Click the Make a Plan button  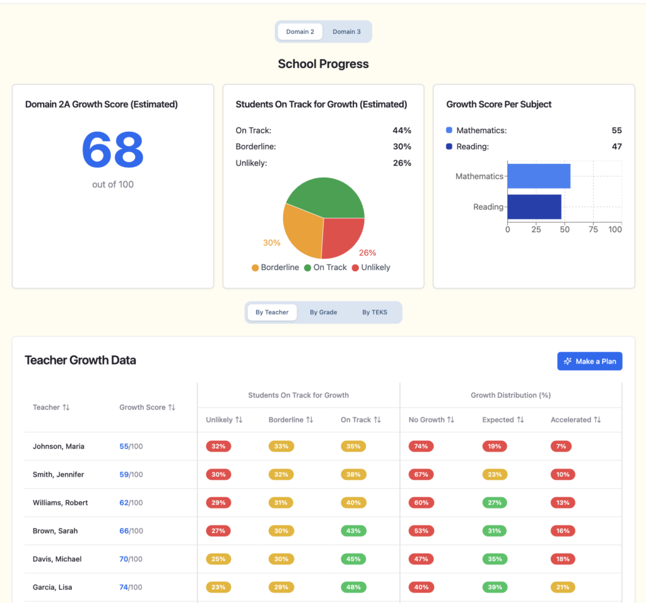point(589,361)
